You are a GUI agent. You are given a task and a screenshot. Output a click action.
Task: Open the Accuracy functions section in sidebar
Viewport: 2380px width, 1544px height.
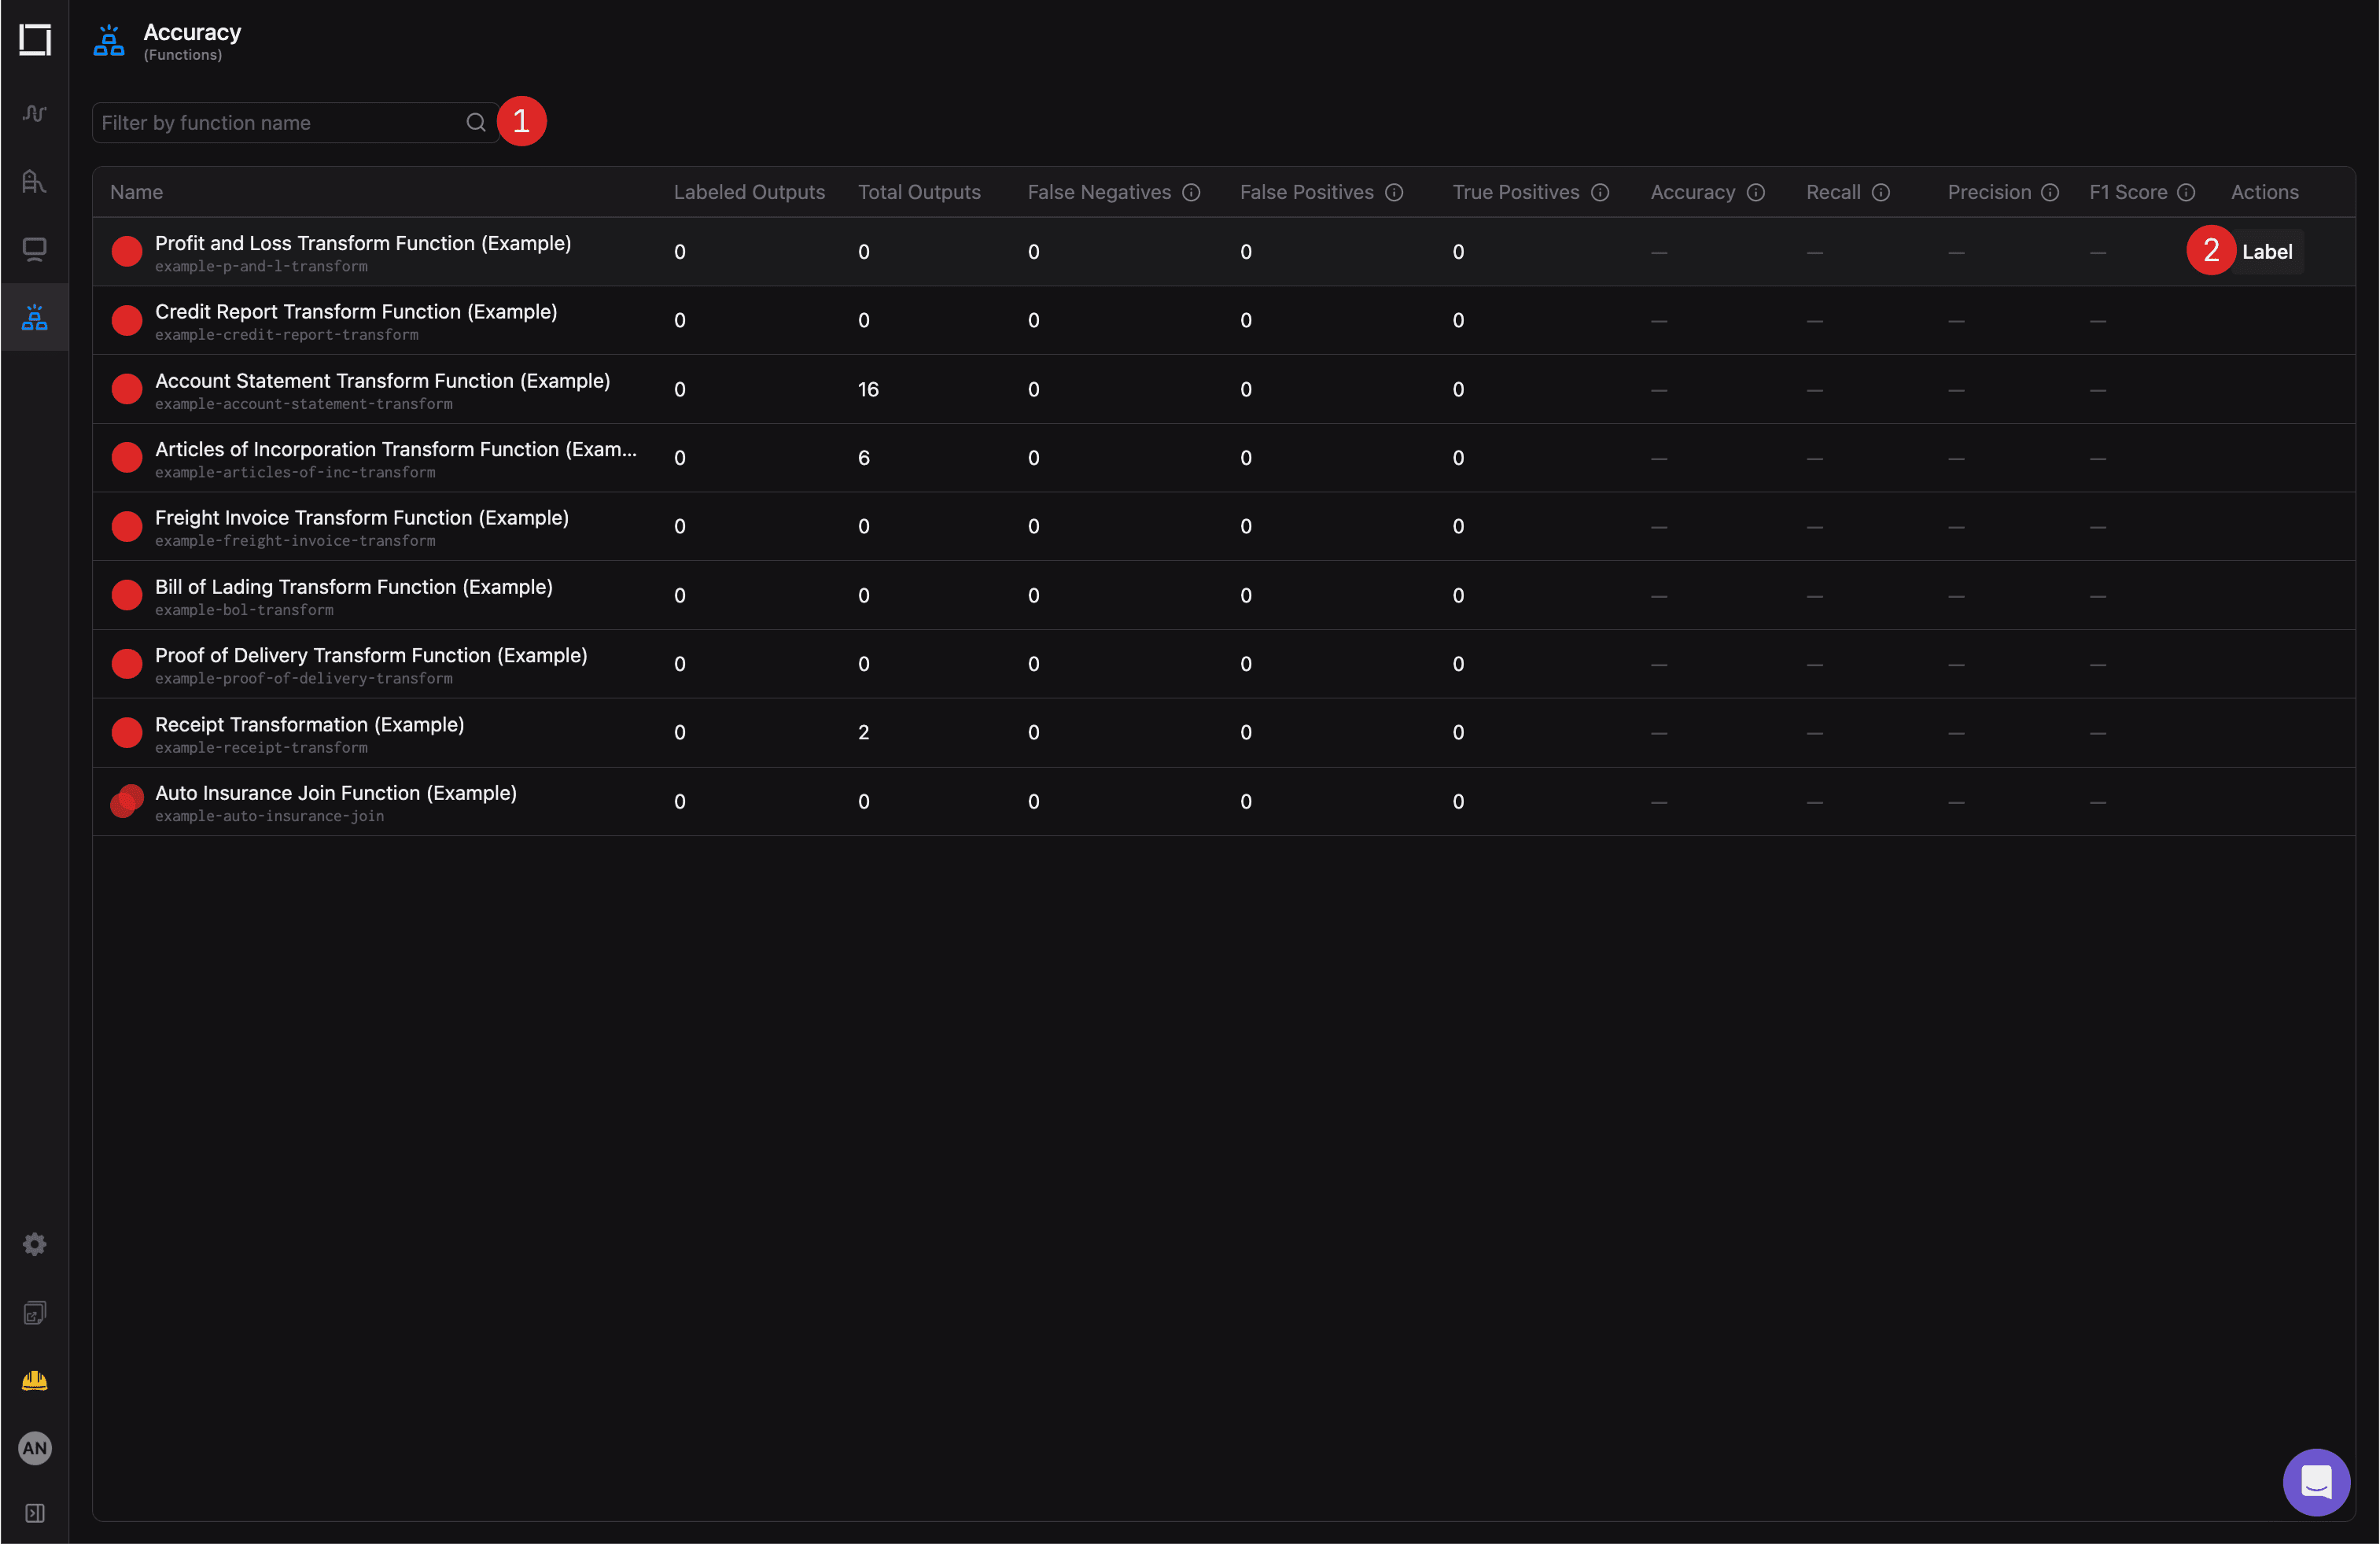point(35,317)
